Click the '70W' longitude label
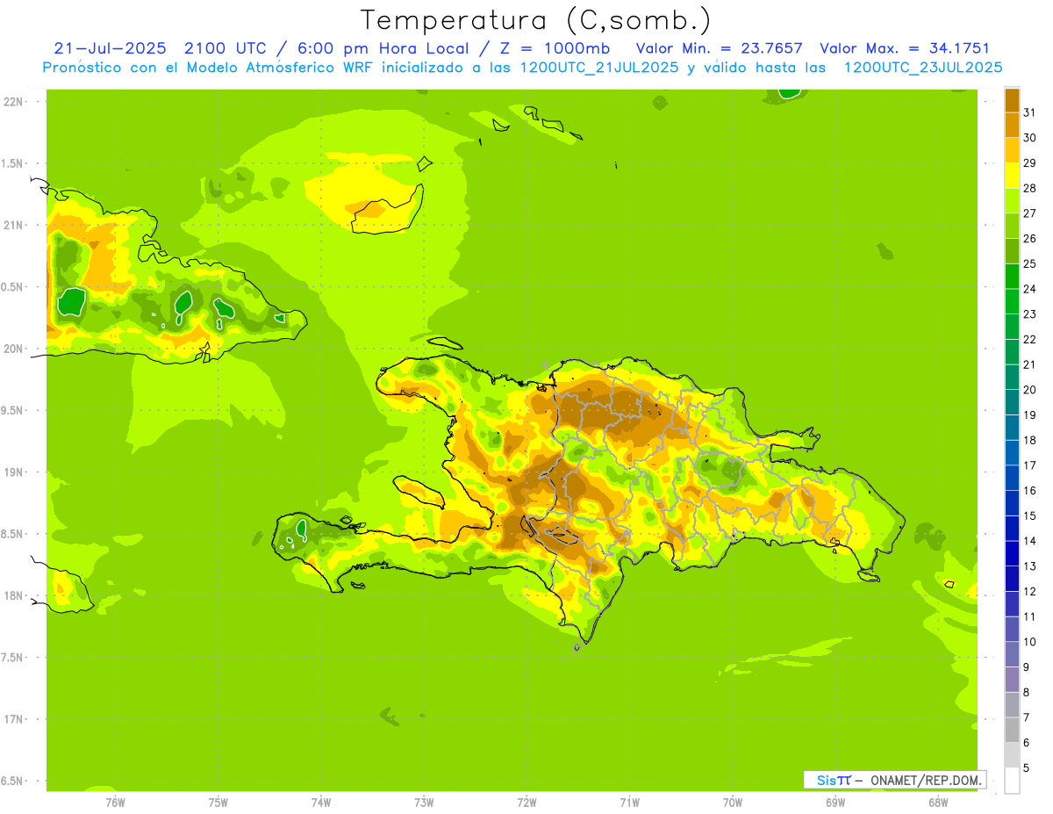 tap(733, 803)
